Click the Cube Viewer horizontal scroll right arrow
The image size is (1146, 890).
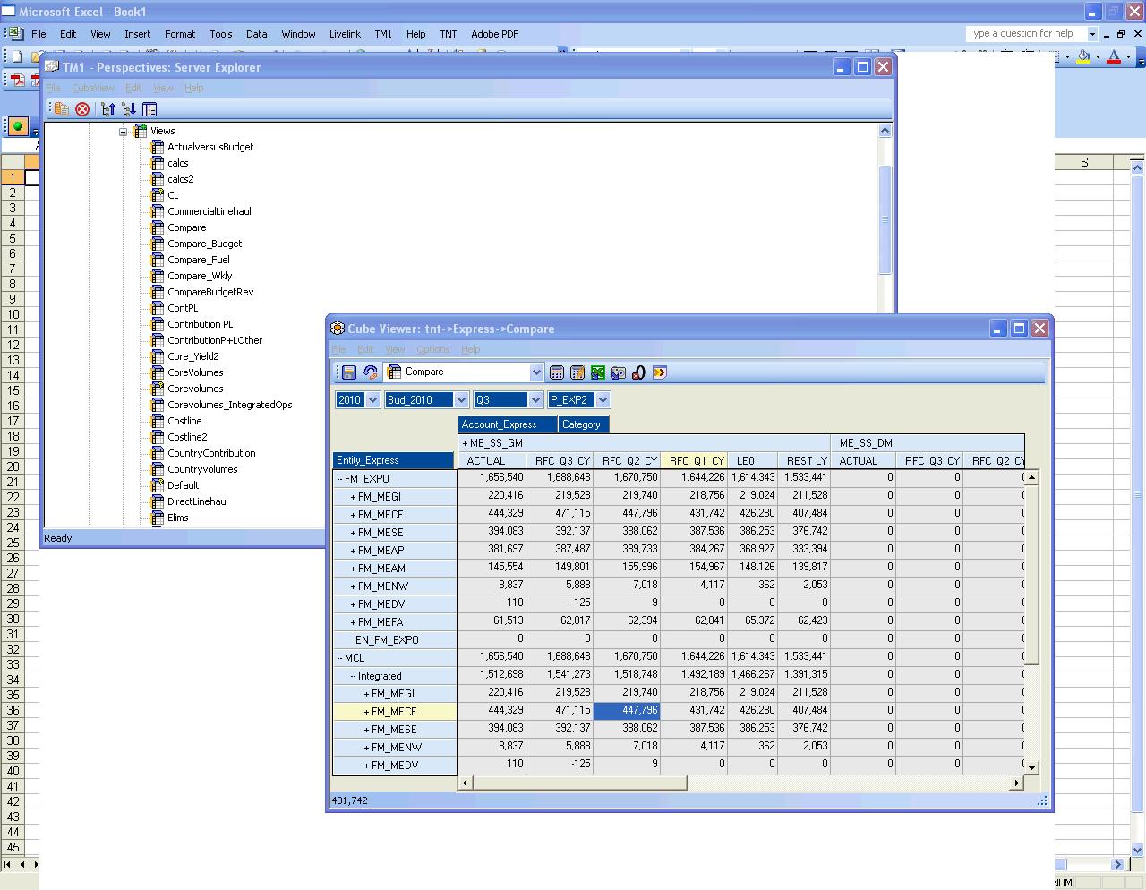tap(1016, 783)
